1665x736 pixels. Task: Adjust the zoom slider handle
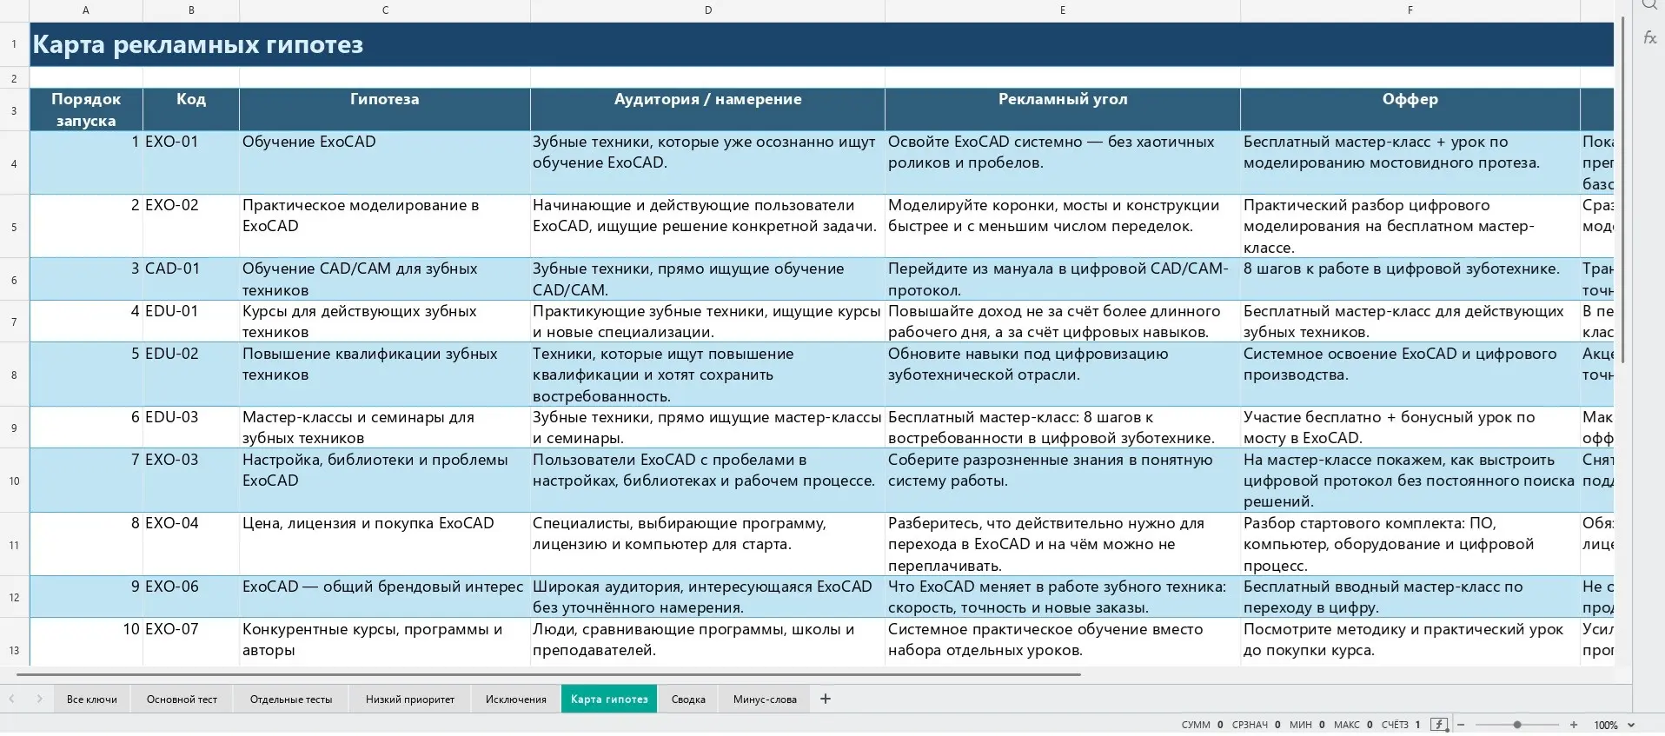tap(1517, 725)
